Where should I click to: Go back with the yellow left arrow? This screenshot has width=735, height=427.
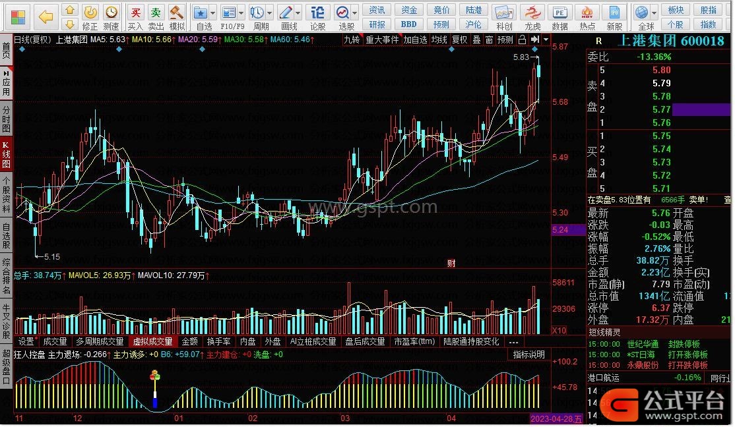coord(46,17)
